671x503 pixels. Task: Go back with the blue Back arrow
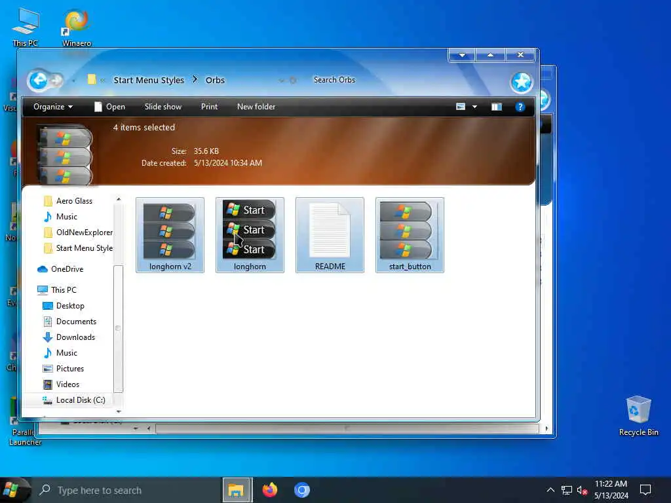39,80
